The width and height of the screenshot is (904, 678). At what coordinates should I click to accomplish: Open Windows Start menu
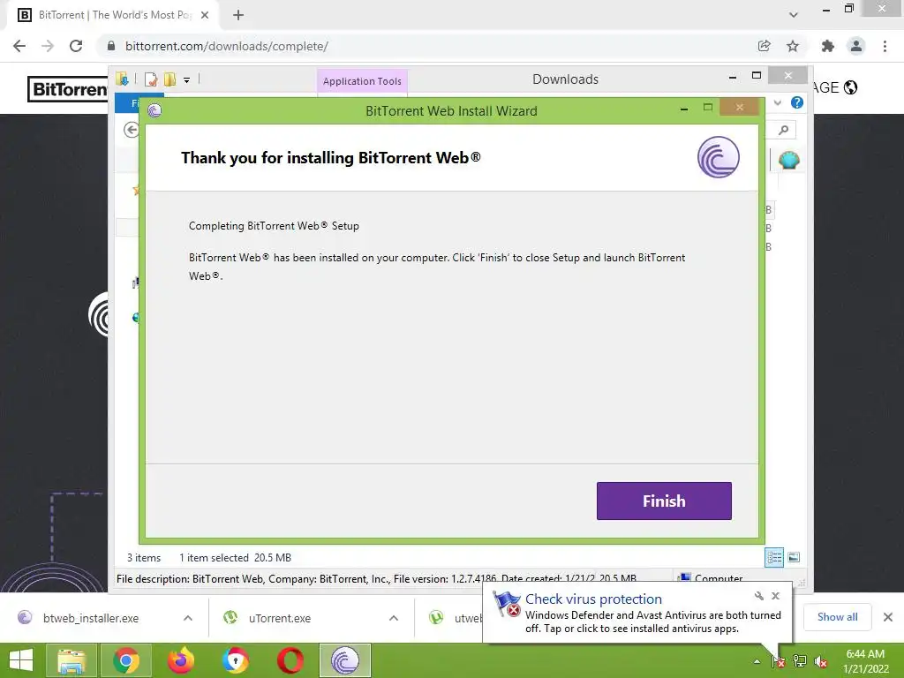click(x=21, y=660)
